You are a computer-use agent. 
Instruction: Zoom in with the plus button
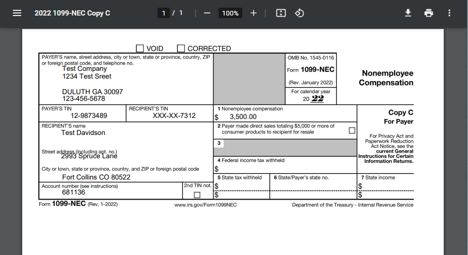pos(254,13)
